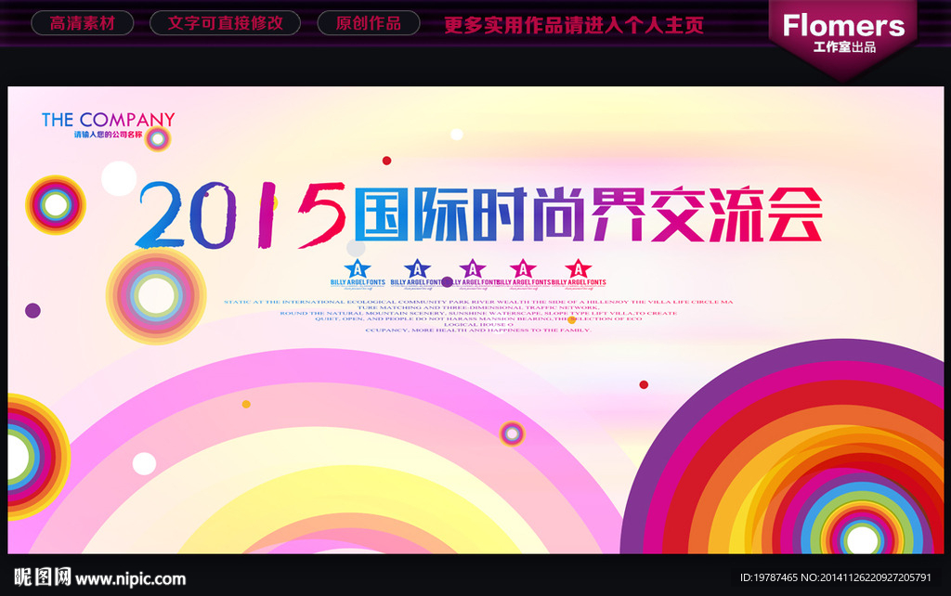Select the 请输入您的公司名称 subtitle
Viewport: 951px width, 596px height.
(108, 135)
